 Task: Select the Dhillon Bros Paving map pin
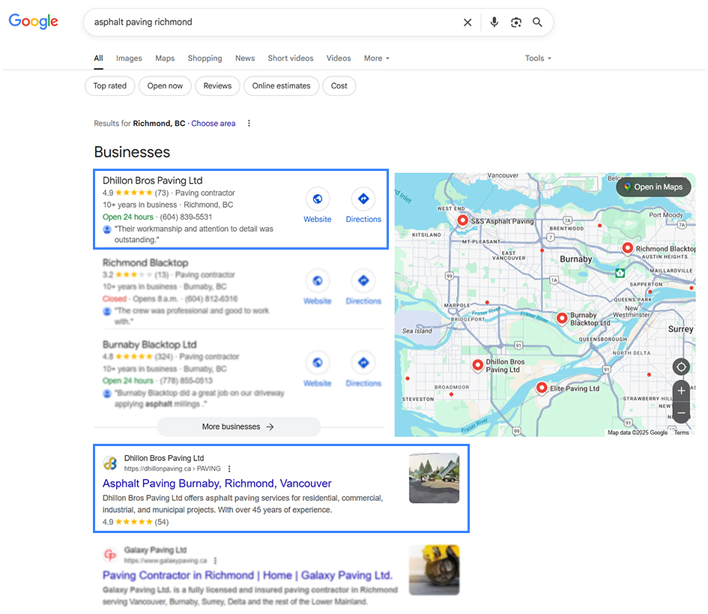coord(478,365)
